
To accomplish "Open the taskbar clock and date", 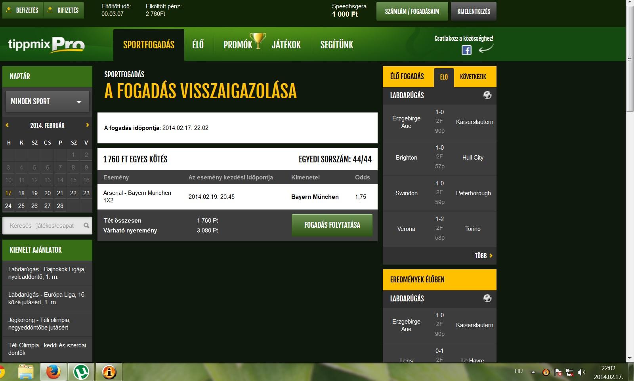I will (608, 373).
